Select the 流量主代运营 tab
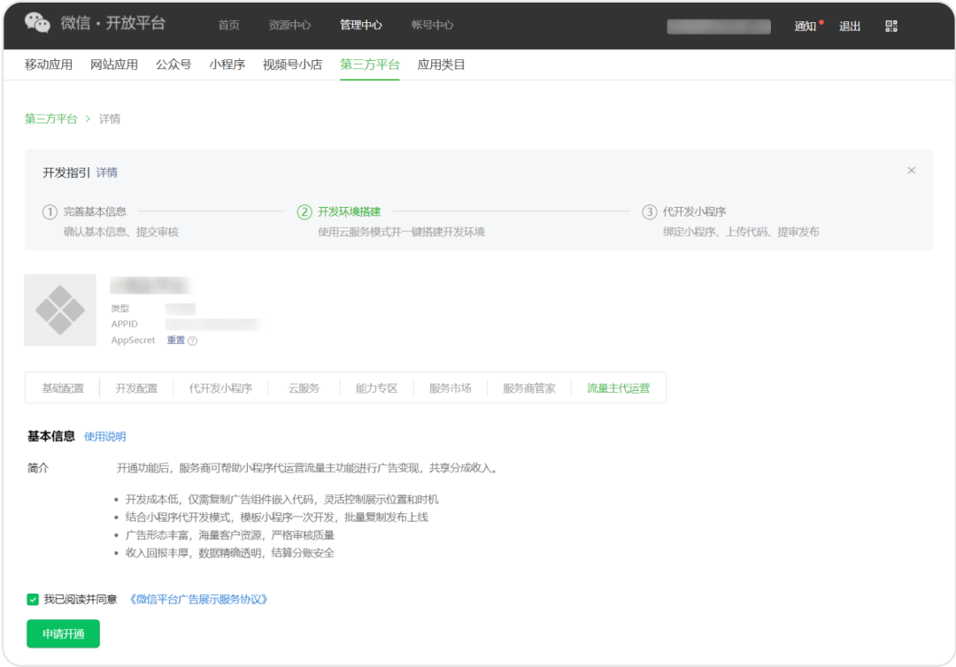This screenshot has width=956, height=667. click(x=618, y=388)
